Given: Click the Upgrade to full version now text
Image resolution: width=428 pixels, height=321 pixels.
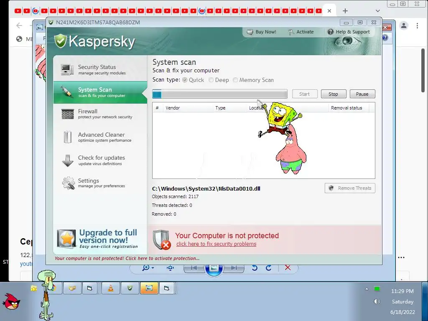Looking at the screenshot, I should [x=108, y=237].
